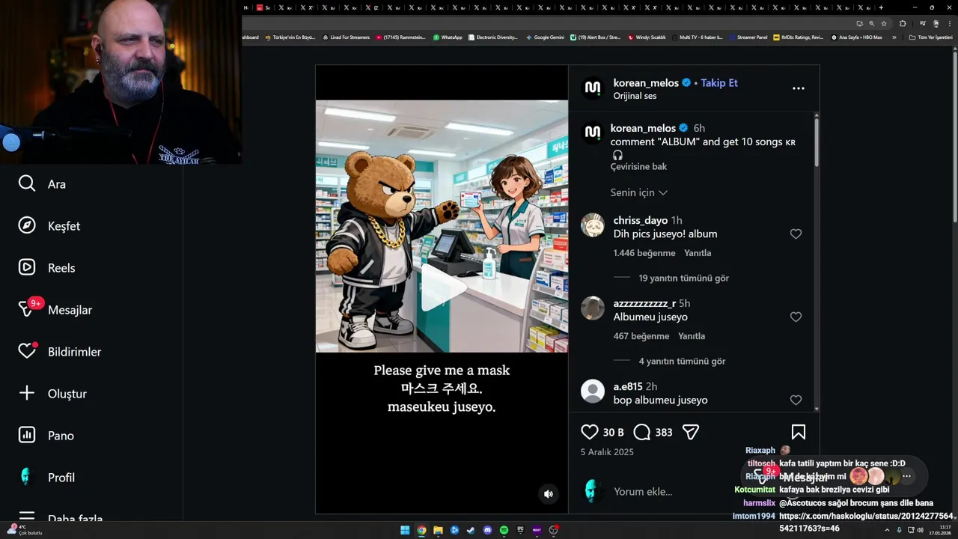Open Chrome from the taskbar
958x539 pixels.
coord(421,530)
